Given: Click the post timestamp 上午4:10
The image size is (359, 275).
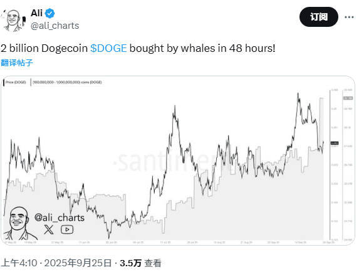Looking at the screenshot, I should point(19,263).
